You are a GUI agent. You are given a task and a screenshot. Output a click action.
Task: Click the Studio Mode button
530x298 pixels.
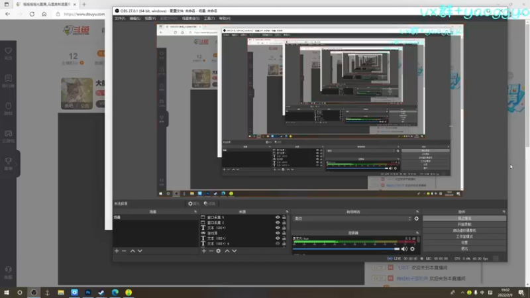(464, 236)
